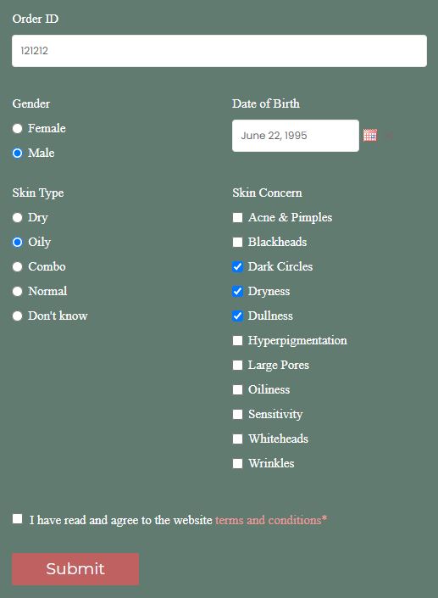Check the Wrinkles checkbox
Image resolution: width=438 pixels, height=598 pixels.
point(237,463)
